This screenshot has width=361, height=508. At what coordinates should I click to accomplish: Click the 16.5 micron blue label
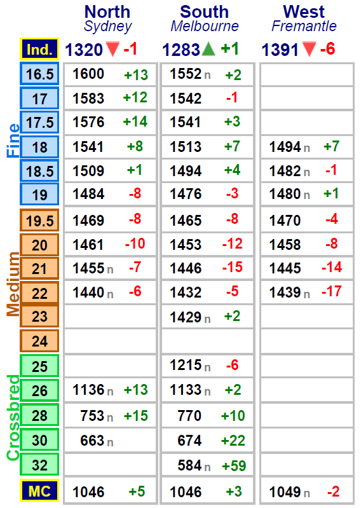coord(39,74)
